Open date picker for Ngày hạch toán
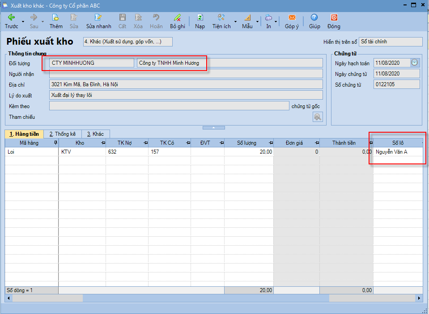This screenshot has height=314, width=429. click(415, 63)
